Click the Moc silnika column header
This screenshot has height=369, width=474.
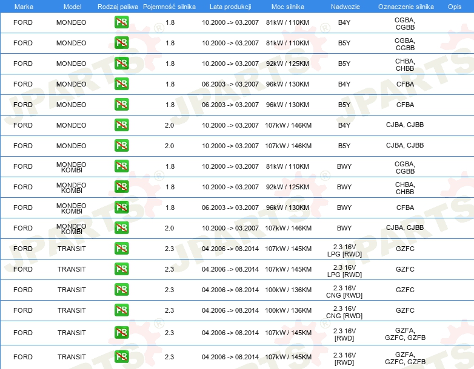click(x=288, y=7)
